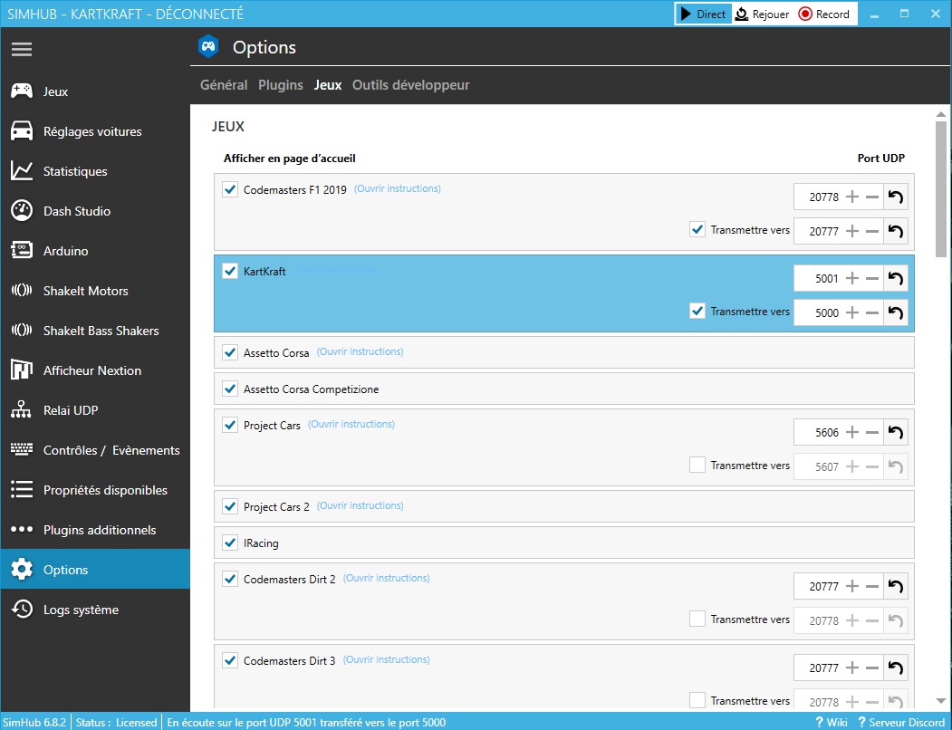Open Afficheur Nextion icon
The width and height of the screenshot is (952, 730).
pyautogui.click(x=22, y=370)
